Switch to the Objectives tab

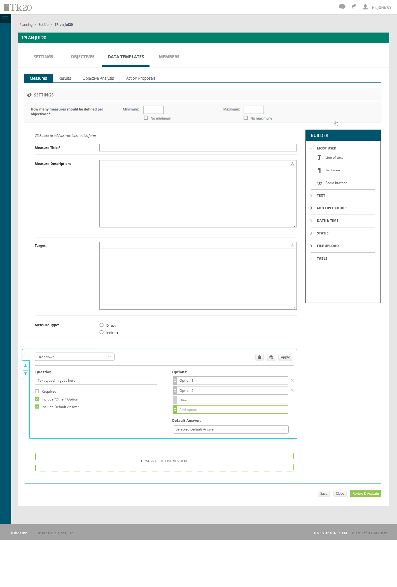(x=83, y=57)
